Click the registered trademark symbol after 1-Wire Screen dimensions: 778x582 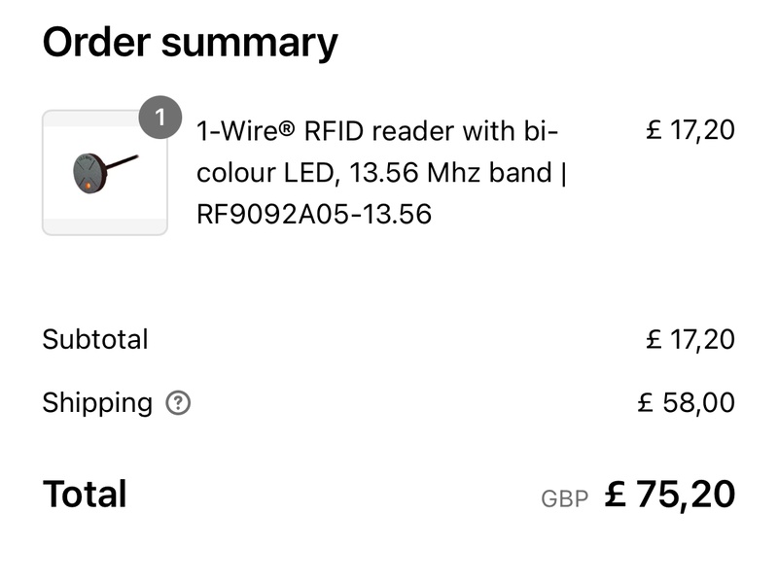(x=287, y=129)
